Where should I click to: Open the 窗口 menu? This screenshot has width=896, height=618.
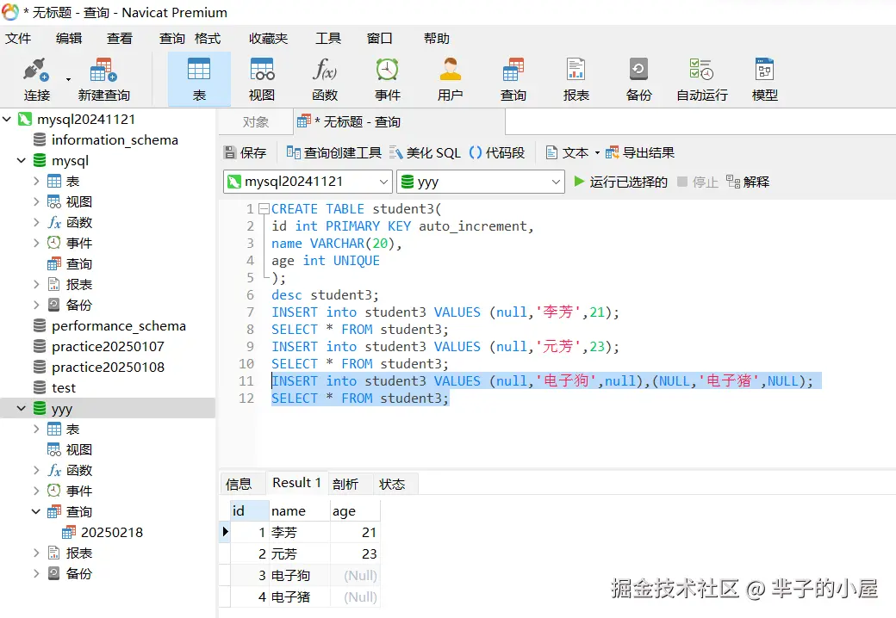click(x=379, y=38)
